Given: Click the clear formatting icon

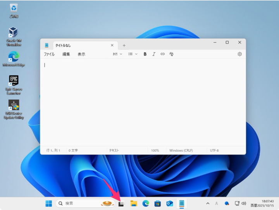Looking at the screenshot, I should [x=171, y=54].
